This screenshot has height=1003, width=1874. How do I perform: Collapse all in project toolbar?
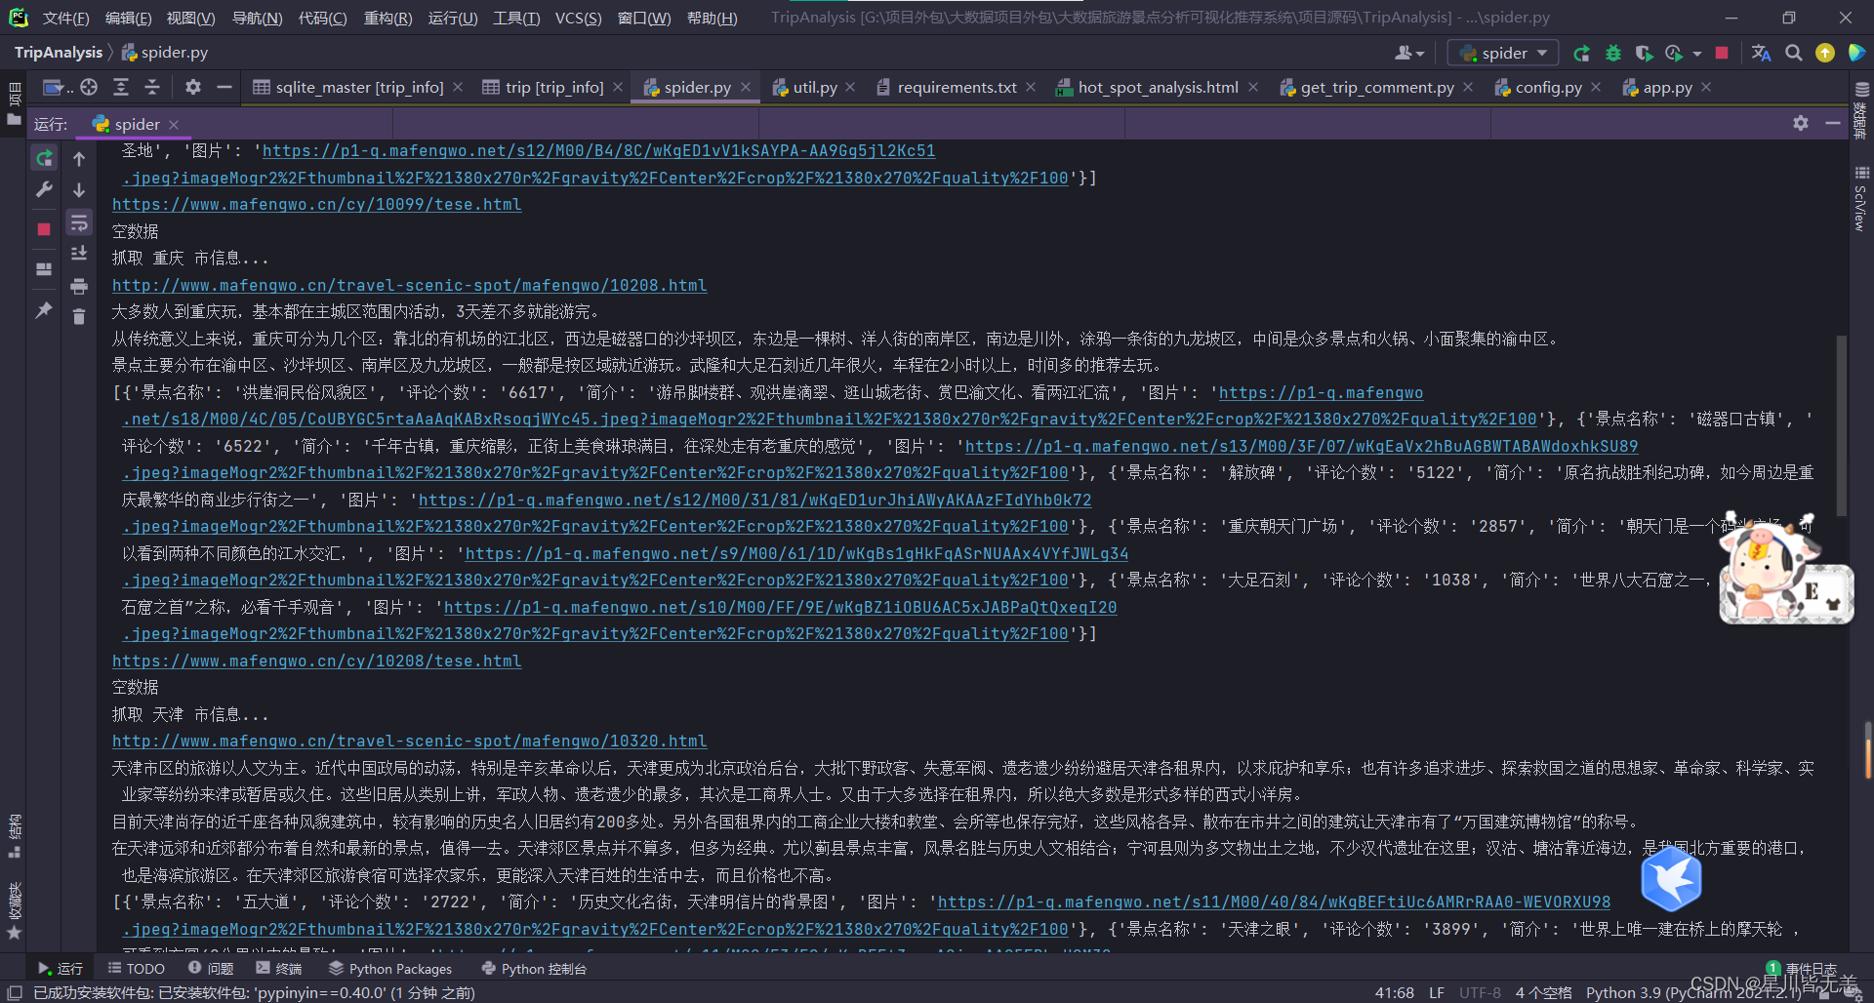coord(152,87)
